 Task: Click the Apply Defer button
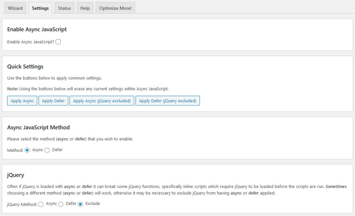(x=53, y=101)
